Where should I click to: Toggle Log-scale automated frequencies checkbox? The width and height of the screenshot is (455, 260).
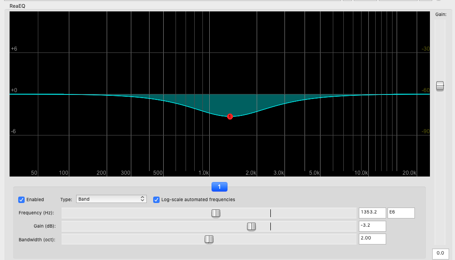156,200
